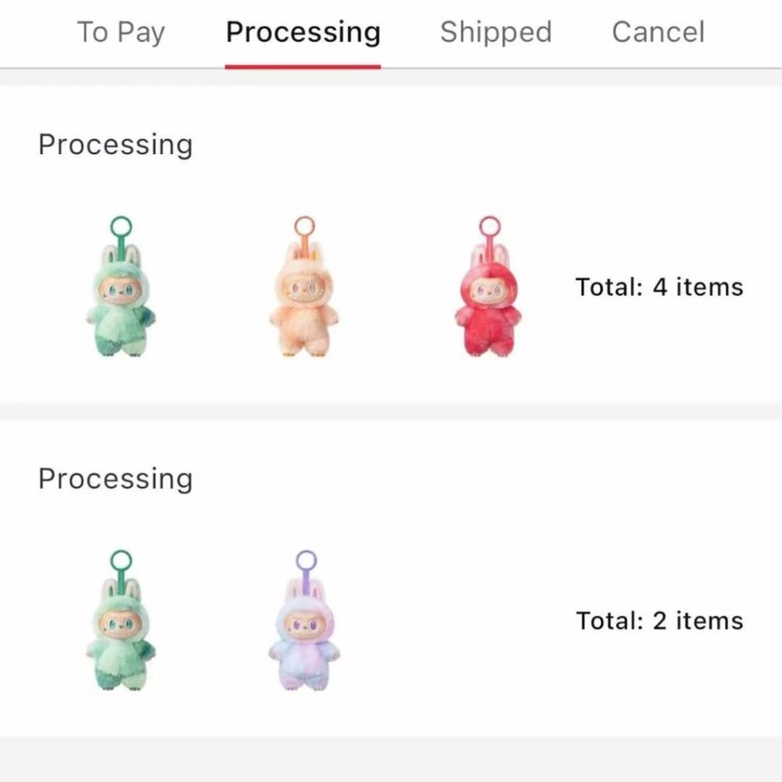Click the gray divider between the two orders

point(391,412)
